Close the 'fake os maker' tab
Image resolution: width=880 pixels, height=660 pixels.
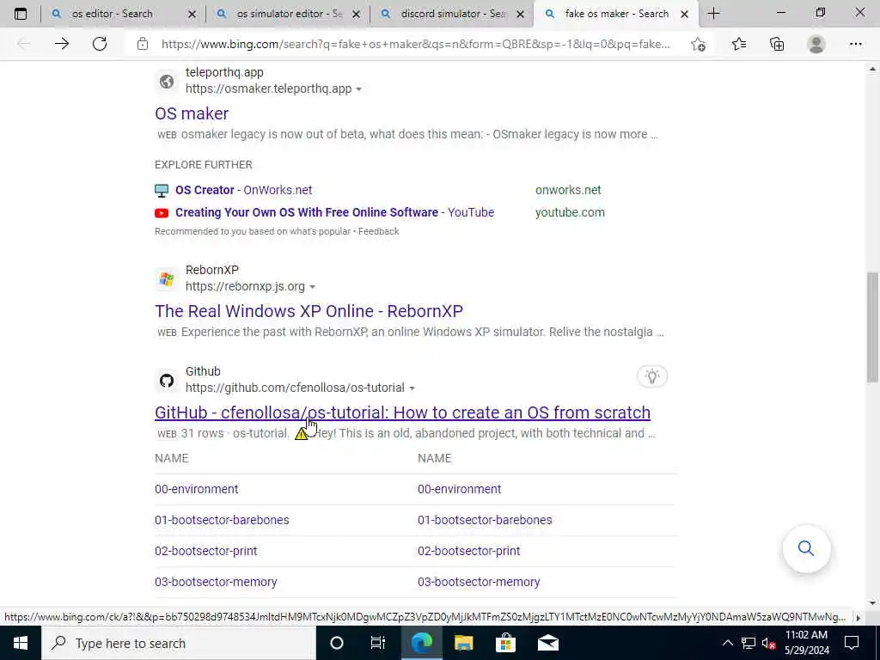684,14
